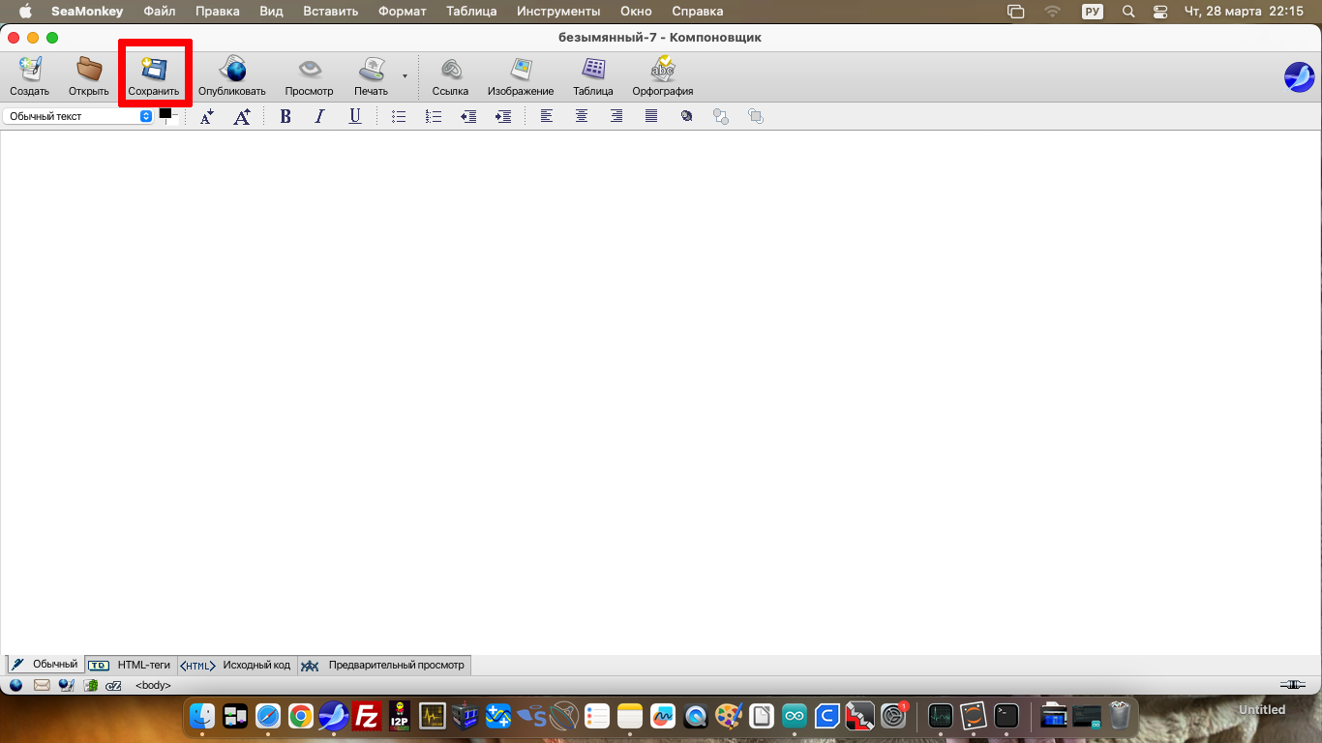Open the Обычный текст paragraph format dropdown
This screenshot has width=1322, height=743.
pos(78,116)
